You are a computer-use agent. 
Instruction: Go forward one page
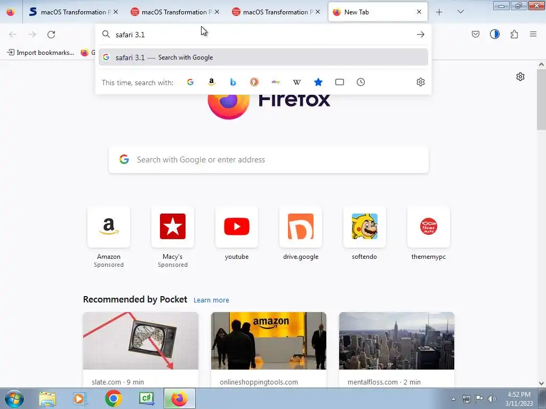point(32,35)
